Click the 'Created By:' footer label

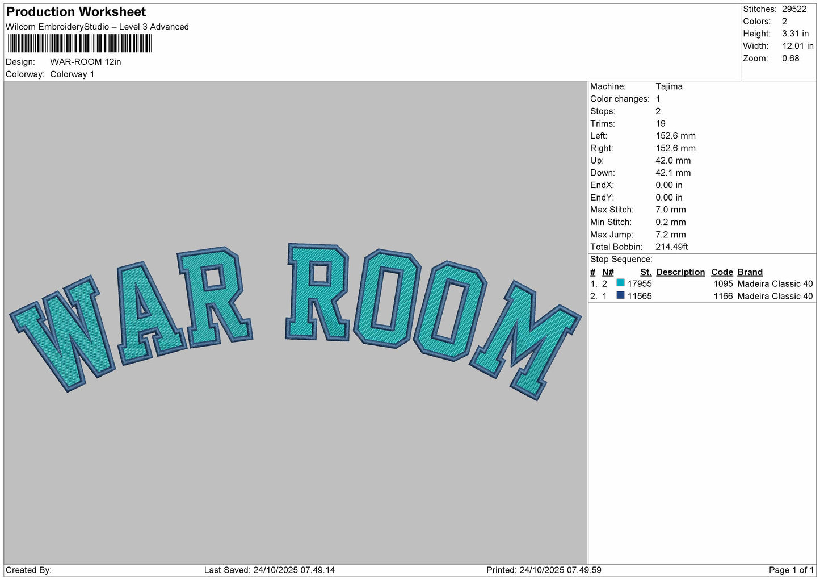click(x=28, y=570)
